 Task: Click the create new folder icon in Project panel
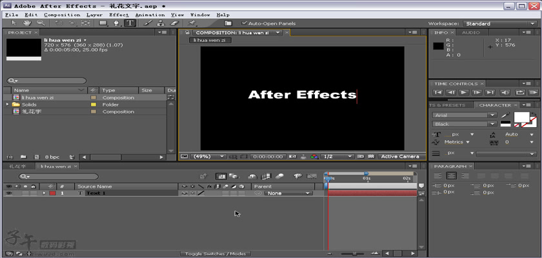(23, 157)
